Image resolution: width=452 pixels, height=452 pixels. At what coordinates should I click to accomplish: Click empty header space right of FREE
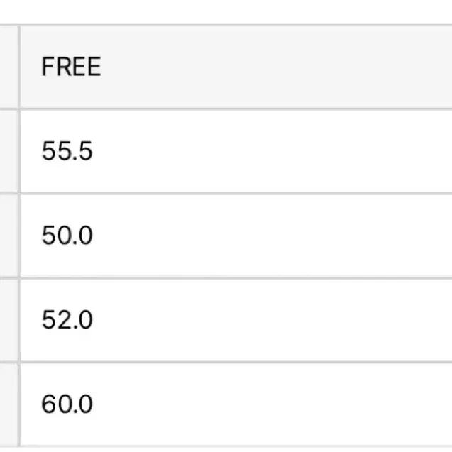(277, 67)
